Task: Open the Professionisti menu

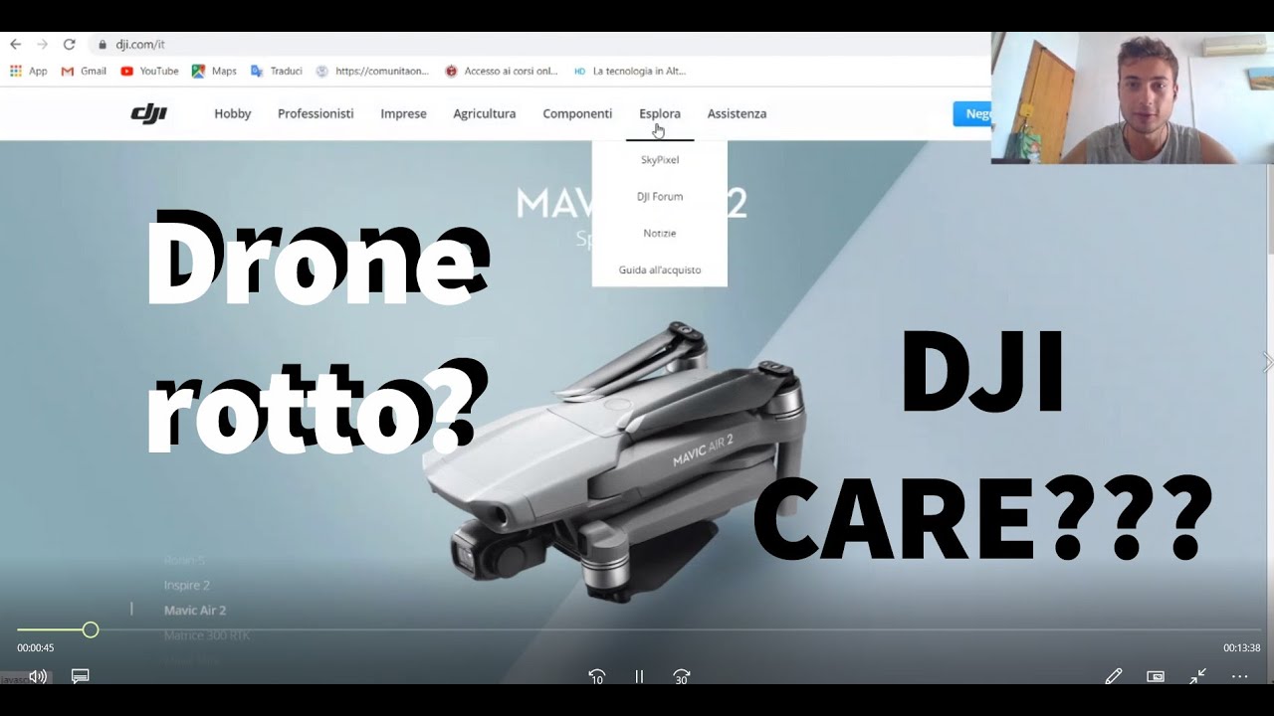Action: coord(316,113)
